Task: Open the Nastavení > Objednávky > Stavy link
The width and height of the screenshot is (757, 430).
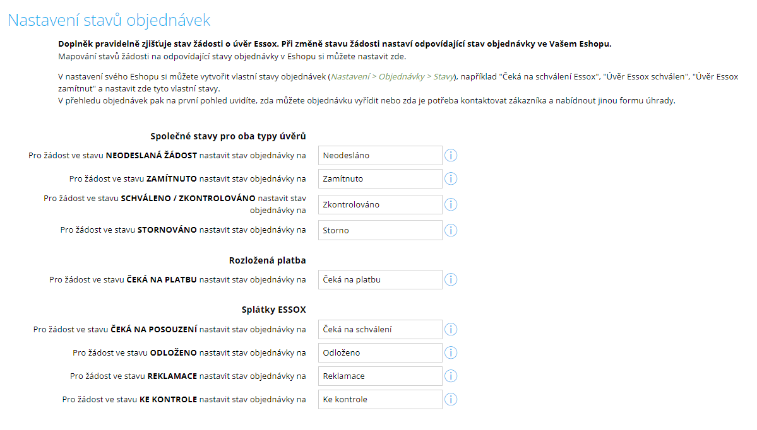Action: [393, 77]
